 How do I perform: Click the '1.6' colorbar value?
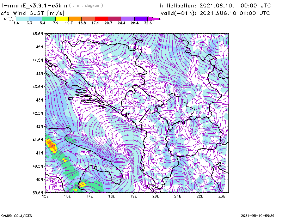click(x=16, y=23)
